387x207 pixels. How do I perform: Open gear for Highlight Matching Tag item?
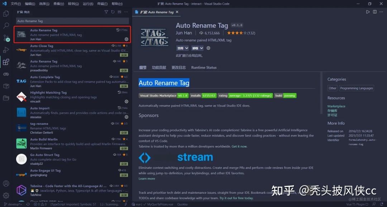click(126, 102)
